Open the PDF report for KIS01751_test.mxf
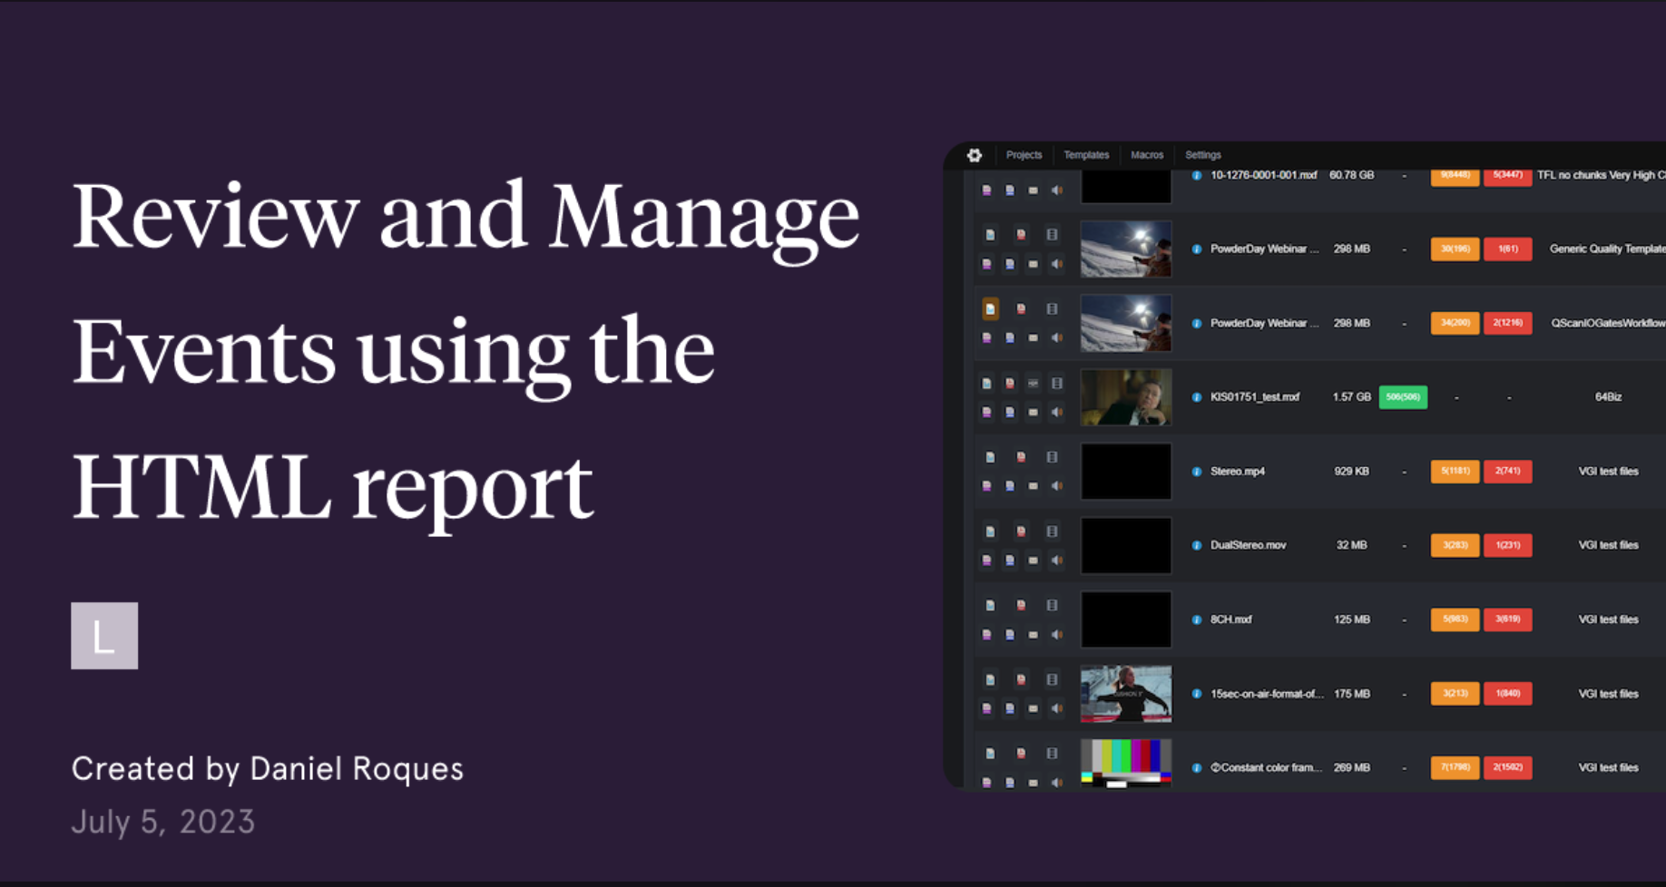The height and width of the screenshot is (887, 1666). [x=1010, y=382]
